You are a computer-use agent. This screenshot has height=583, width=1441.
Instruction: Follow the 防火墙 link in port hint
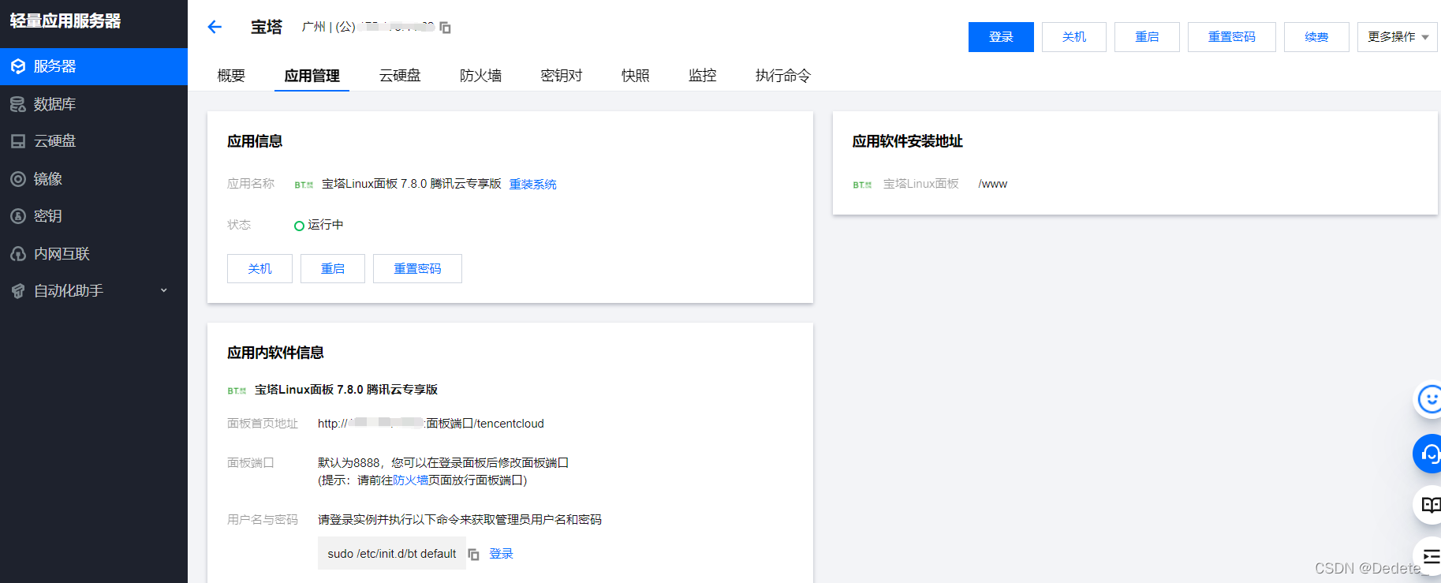tap(410, 480)
